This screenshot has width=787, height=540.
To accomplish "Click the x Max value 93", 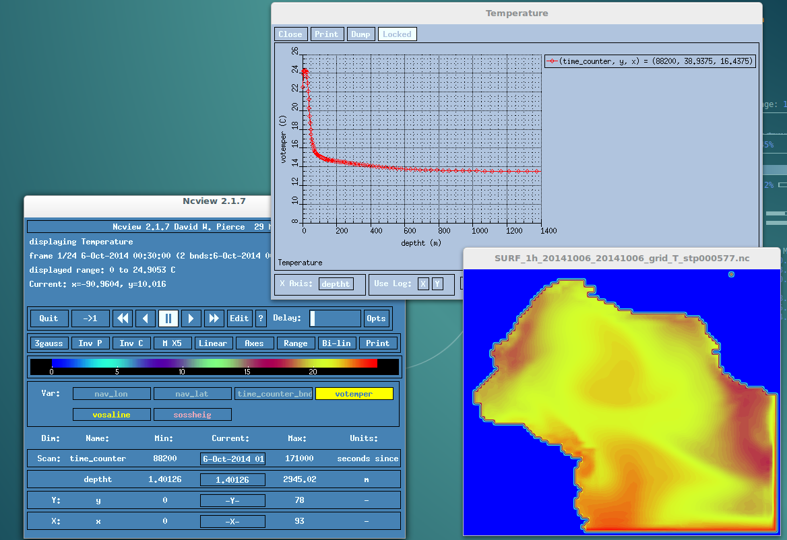I will (300, 521).
